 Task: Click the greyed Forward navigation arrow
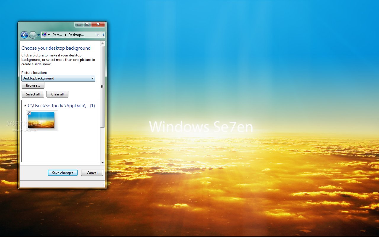pos(33,35)
